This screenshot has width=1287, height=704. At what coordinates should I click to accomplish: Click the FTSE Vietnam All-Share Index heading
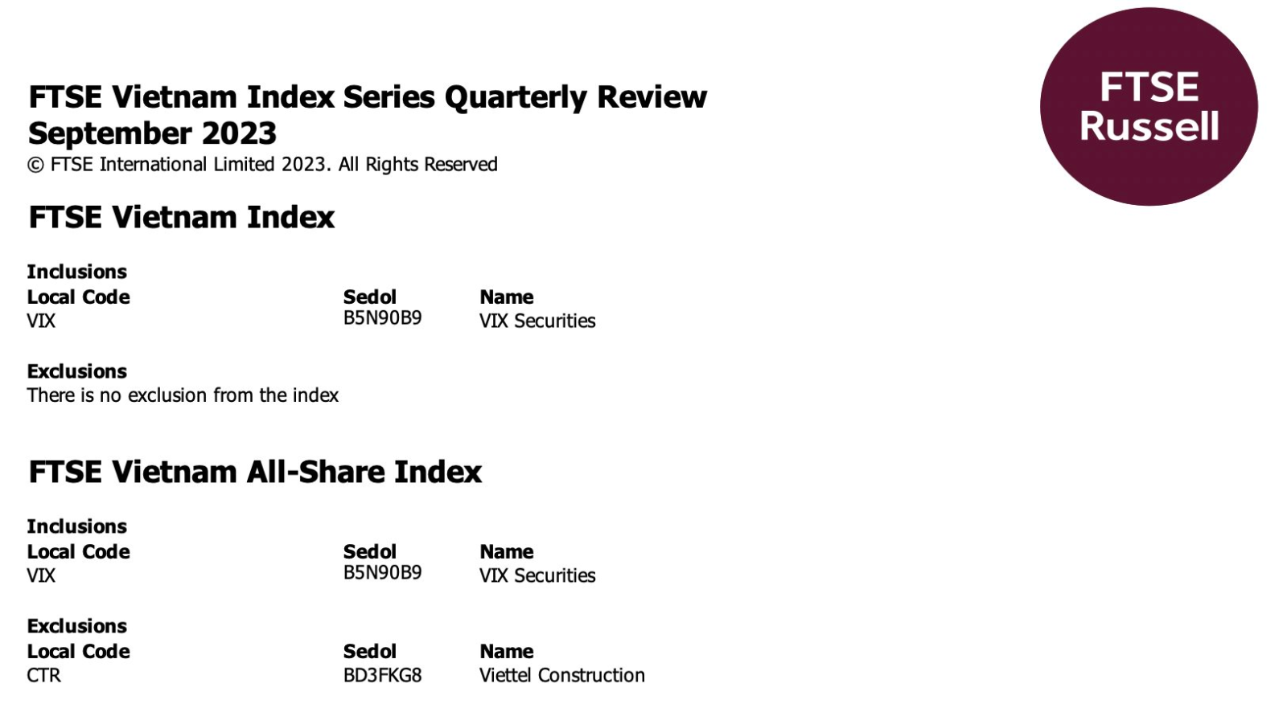point(255,472)
